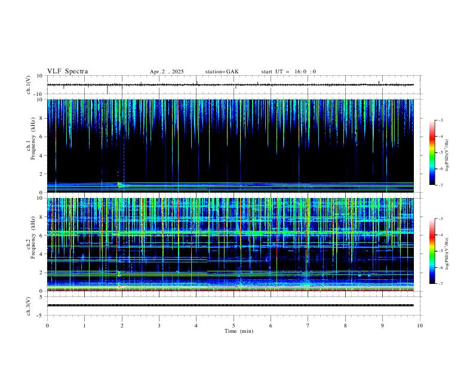Click the time axis tick label '5'
The height and width of the screenshot is (365, 473).
coord(234,326)
